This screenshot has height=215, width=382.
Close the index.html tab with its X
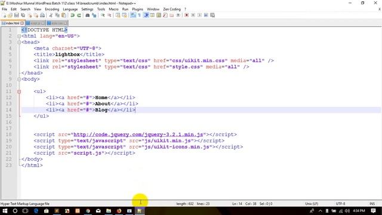pos(22,23)
